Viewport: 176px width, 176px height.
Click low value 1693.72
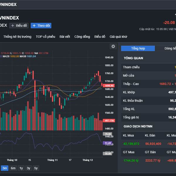165,84
